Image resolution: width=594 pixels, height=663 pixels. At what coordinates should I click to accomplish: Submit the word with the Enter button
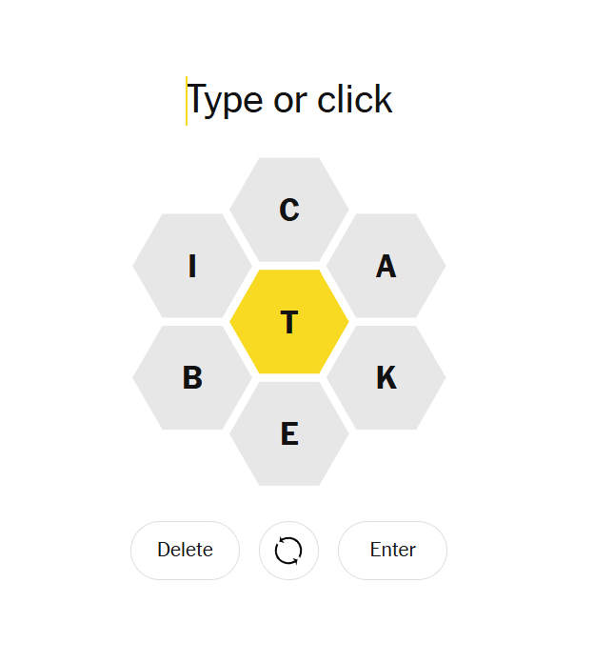point(392,551)
